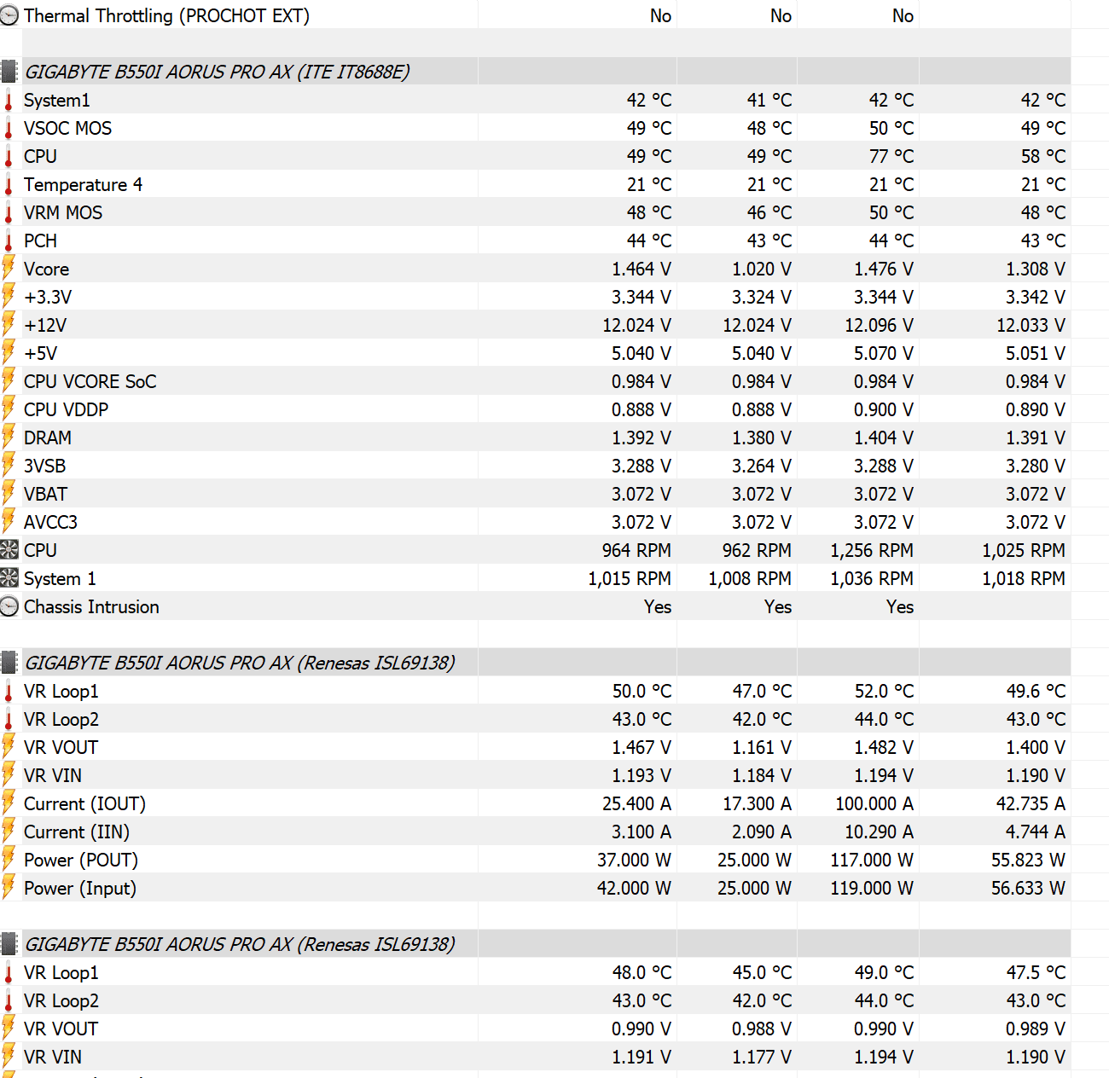Click the Current (IIN) maximum 10.290 A

(879, 832)
